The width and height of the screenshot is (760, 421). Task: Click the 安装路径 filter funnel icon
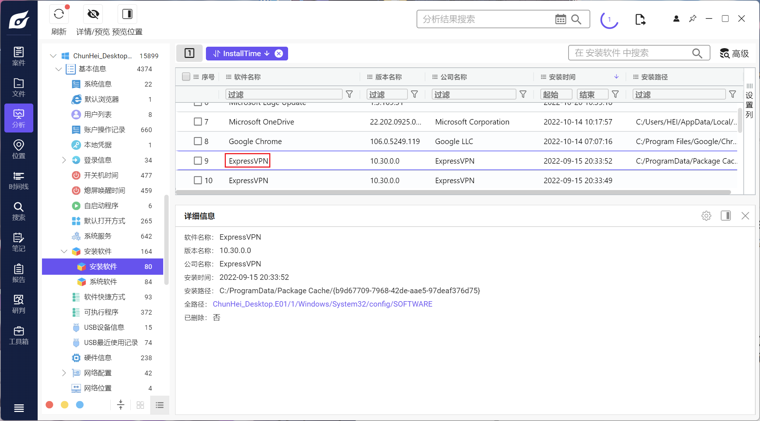(732, 94)
